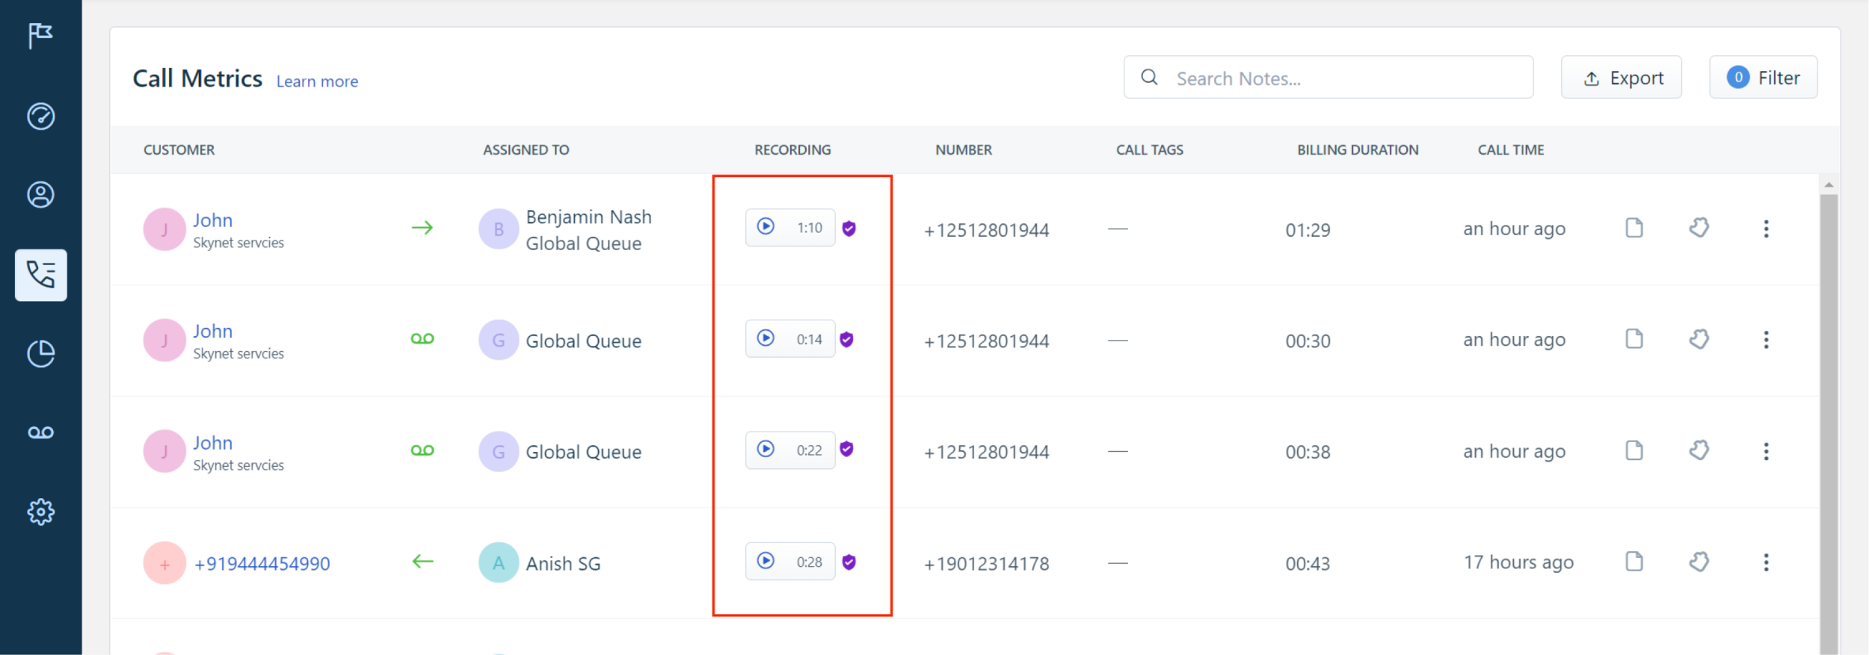Open more options menu for the 00:38 call

coord(1766,451)
